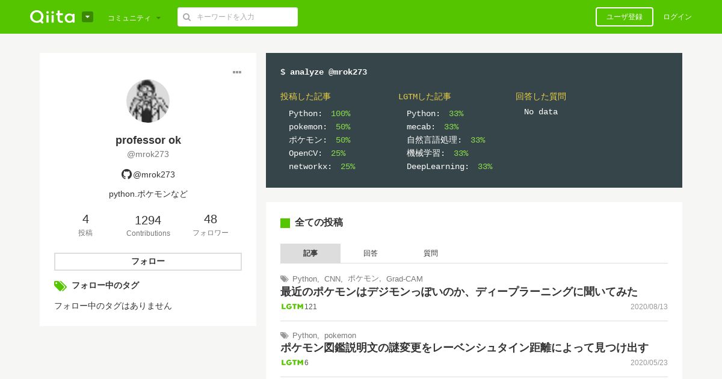Click the フォロー button

pyautogui.click(x=148, y=262)
